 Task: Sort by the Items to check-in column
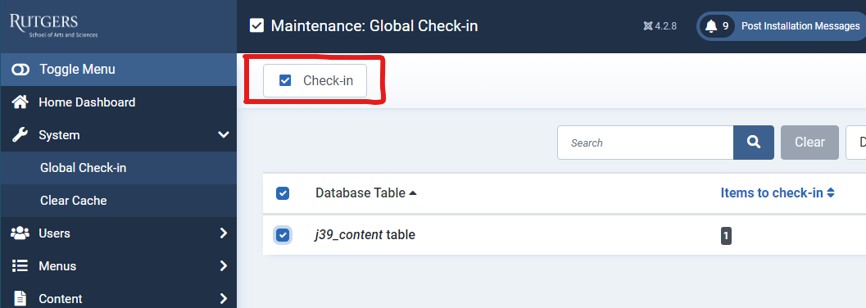[x=777, y=193]
